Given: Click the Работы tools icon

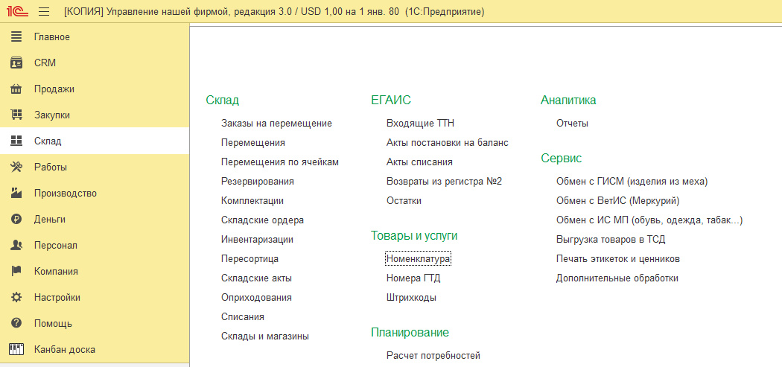Looking at the screenshot, I should click(16, 167).
